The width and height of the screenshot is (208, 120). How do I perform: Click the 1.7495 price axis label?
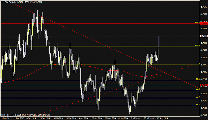[x=204, y=43]
